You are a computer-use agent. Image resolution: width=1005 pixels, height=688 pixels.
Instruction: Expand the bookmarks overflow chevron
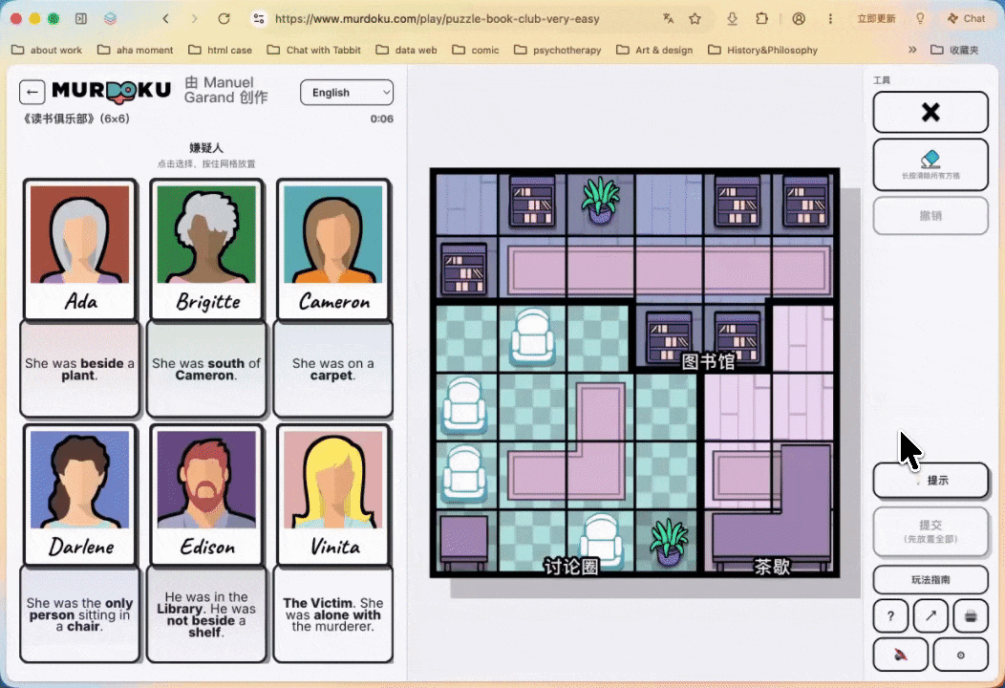[912, 50]
